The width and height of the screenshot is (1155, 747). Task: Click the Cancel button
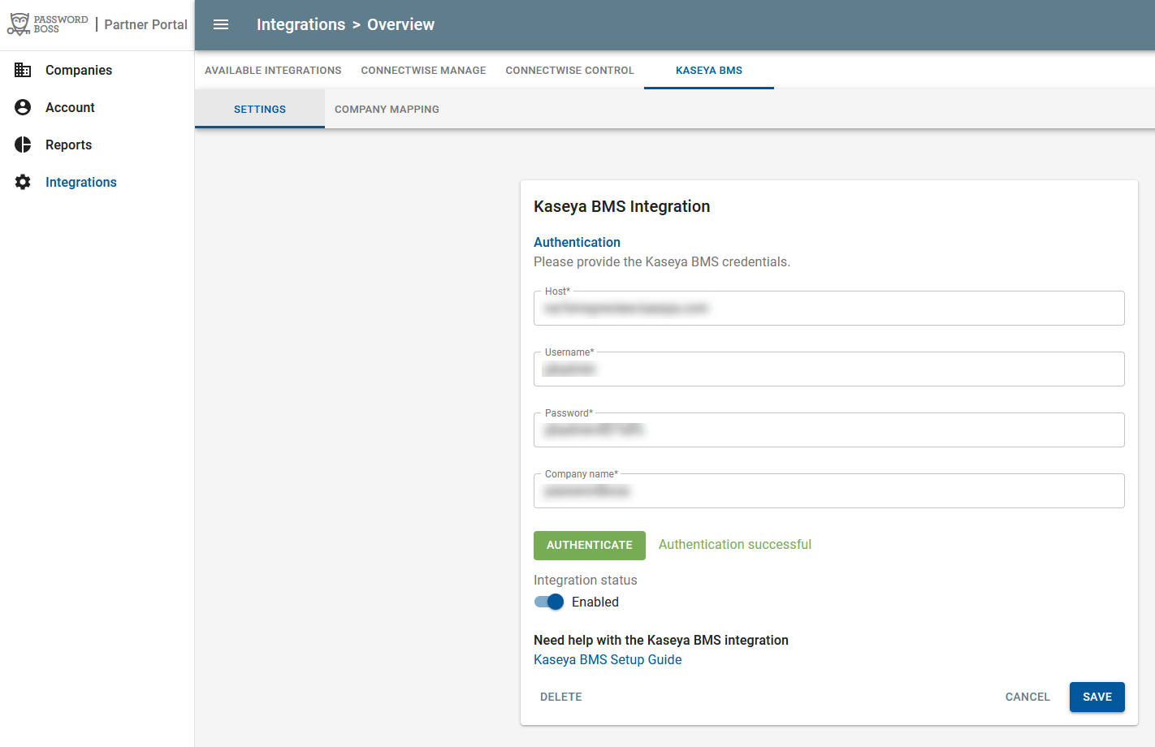click(x=1027, y=697)
